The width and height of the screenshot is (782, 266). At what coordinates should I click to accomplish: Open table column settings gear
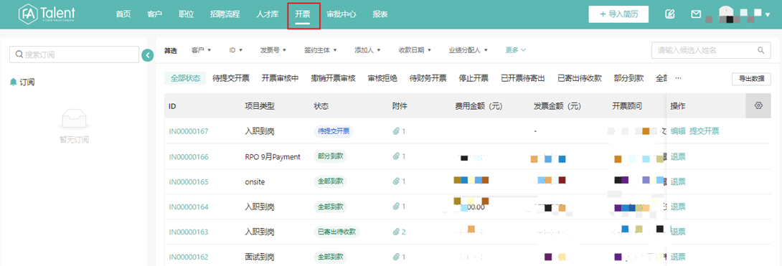(x=758, y=105)
